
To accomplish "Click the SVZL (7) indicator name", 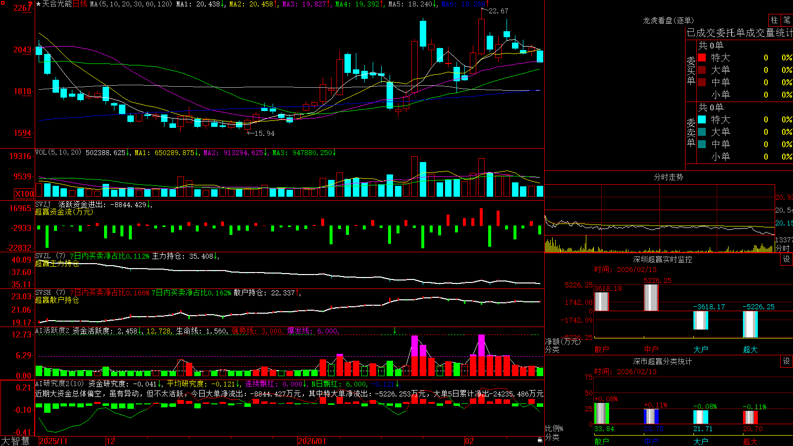I will tap(50, 256).
